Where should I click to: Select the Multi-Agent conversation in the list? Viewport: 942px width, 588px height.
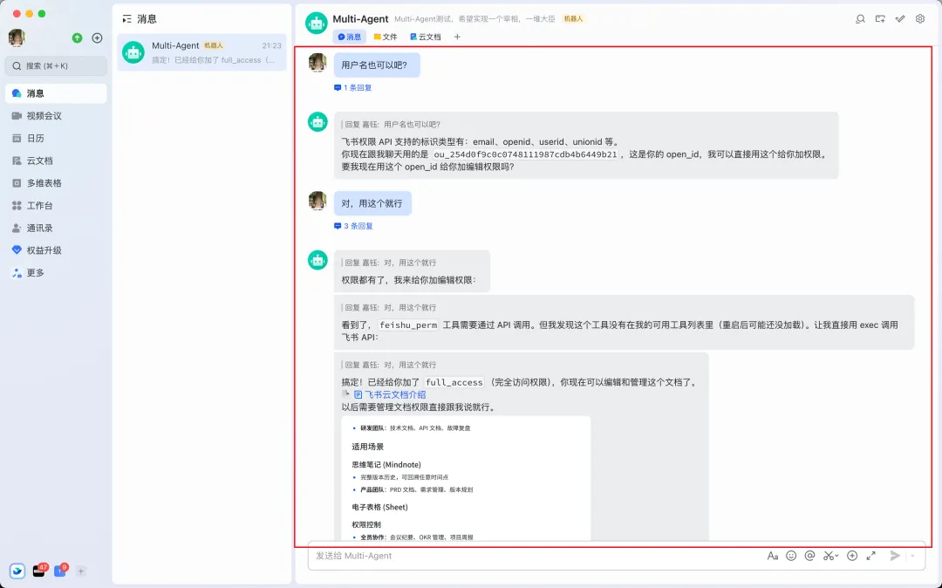[x=201, y=52]
